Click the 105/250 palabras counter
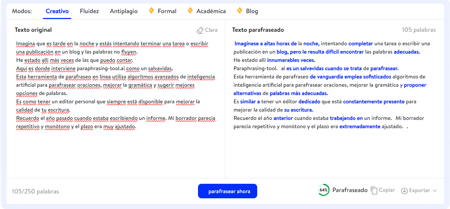The image size is (450, 209). 35,191
